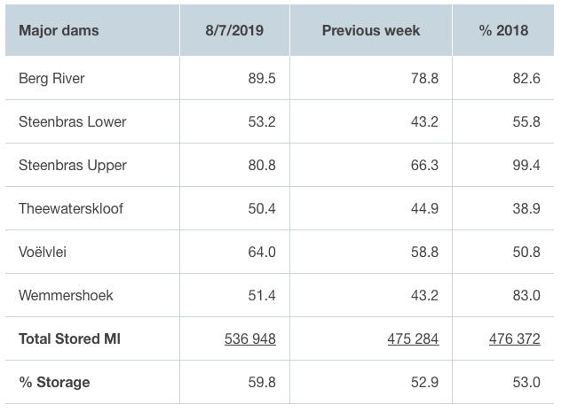Viewport: 569px width, 412px height.
Task: Select the Steenbras Lower row label
Action: click(72, 122)
